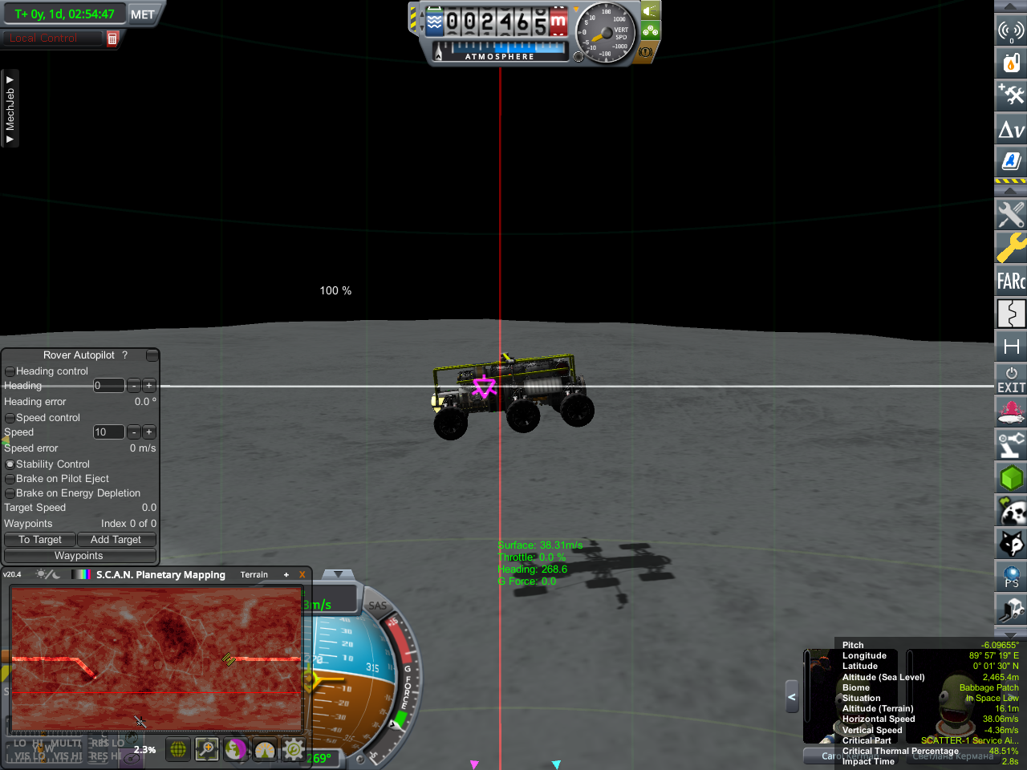
Task: Click the EXIT power button
Action: click(x=1011, y=379)
